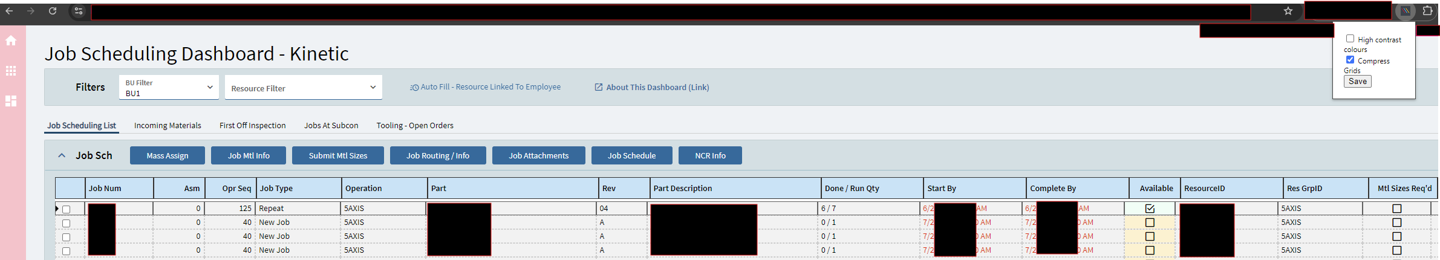Click Job Schedule button

(632, 155)
